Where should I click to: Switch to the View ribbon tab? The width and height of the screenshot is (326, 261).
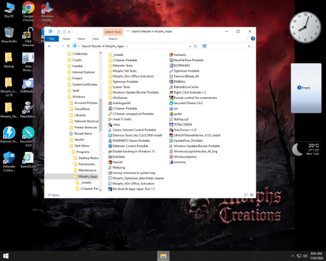96,38
